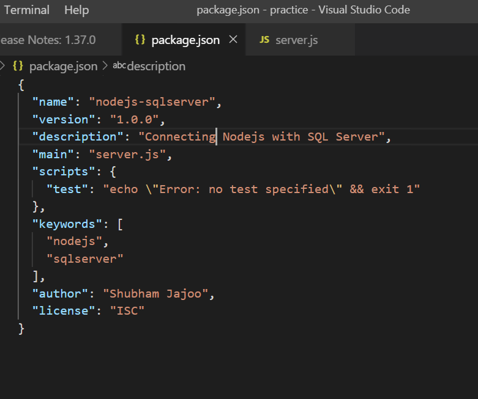
Task: Click the "version" key
Action: tap(64, 119)
